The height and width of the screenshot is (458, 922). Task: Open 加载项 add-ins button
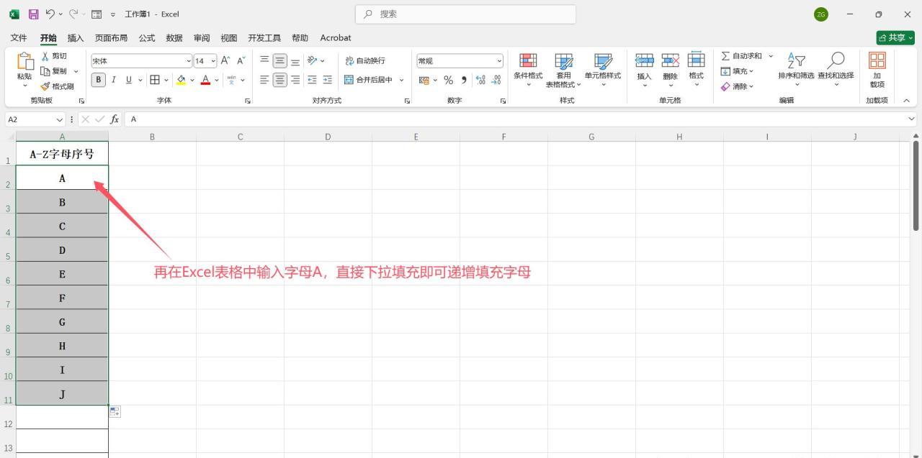pyautogui.click(x=877, y=70)
